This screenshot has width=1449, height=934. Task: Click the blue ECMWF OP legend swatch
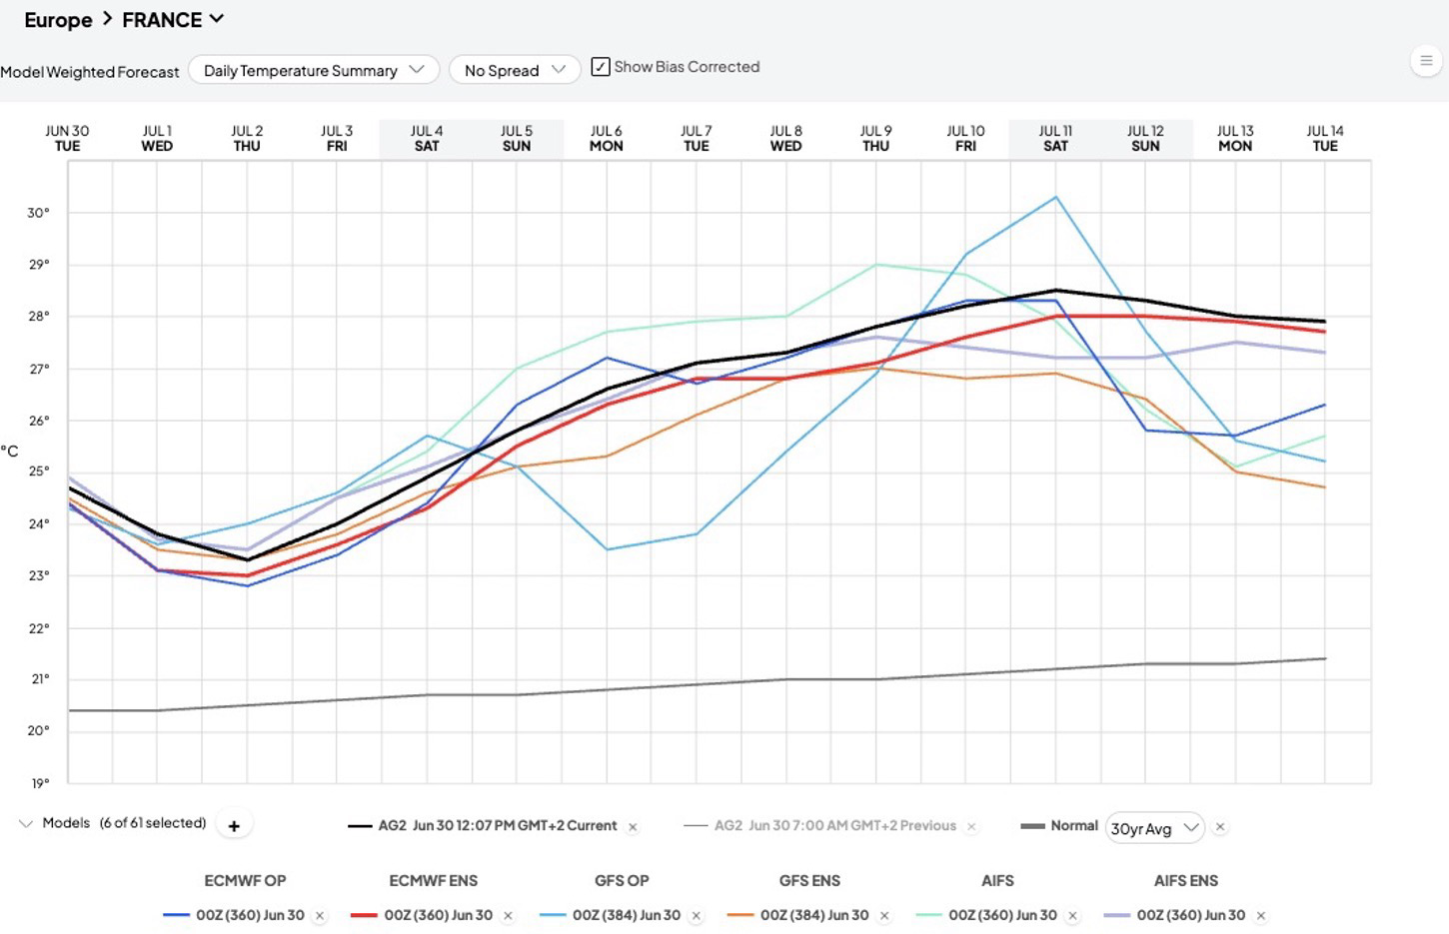click(x=176, y=916)
